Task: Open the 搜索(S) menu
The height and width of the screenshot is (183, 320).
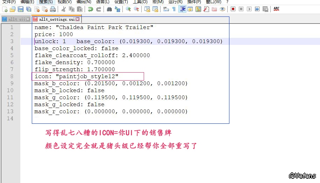Action: tap(45, 2)
